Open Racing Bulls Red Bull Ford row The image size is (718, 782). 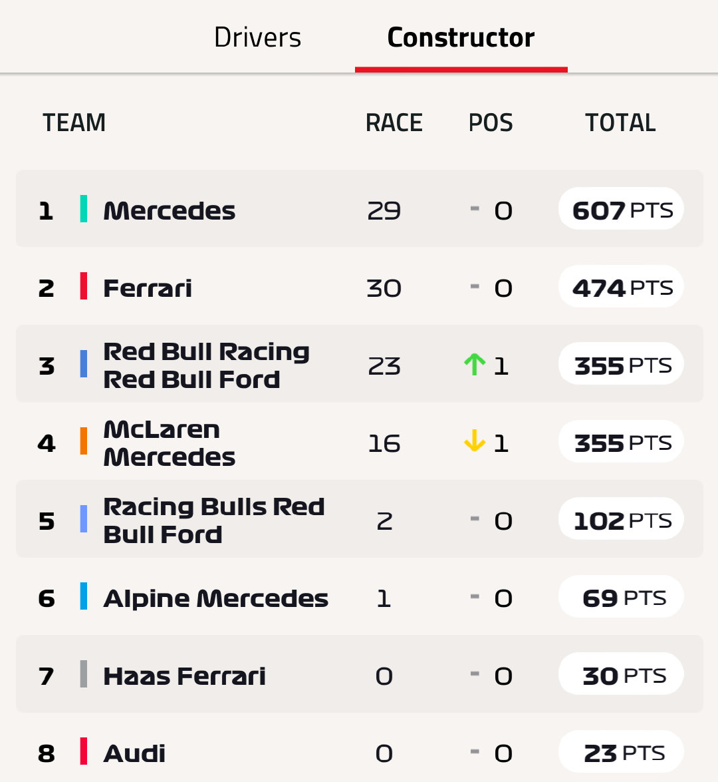(359, 518)
